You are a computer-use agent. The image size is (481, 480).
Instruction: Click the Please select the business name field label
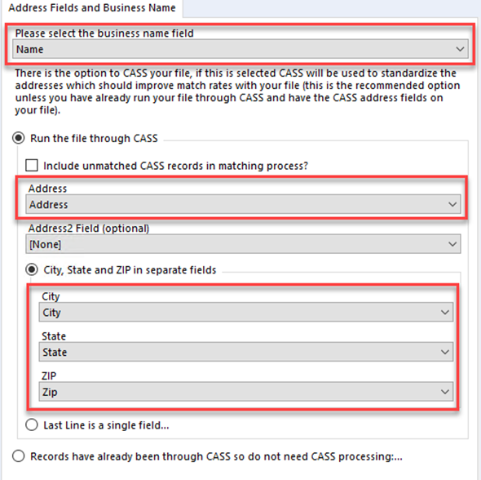pos(104,33)
